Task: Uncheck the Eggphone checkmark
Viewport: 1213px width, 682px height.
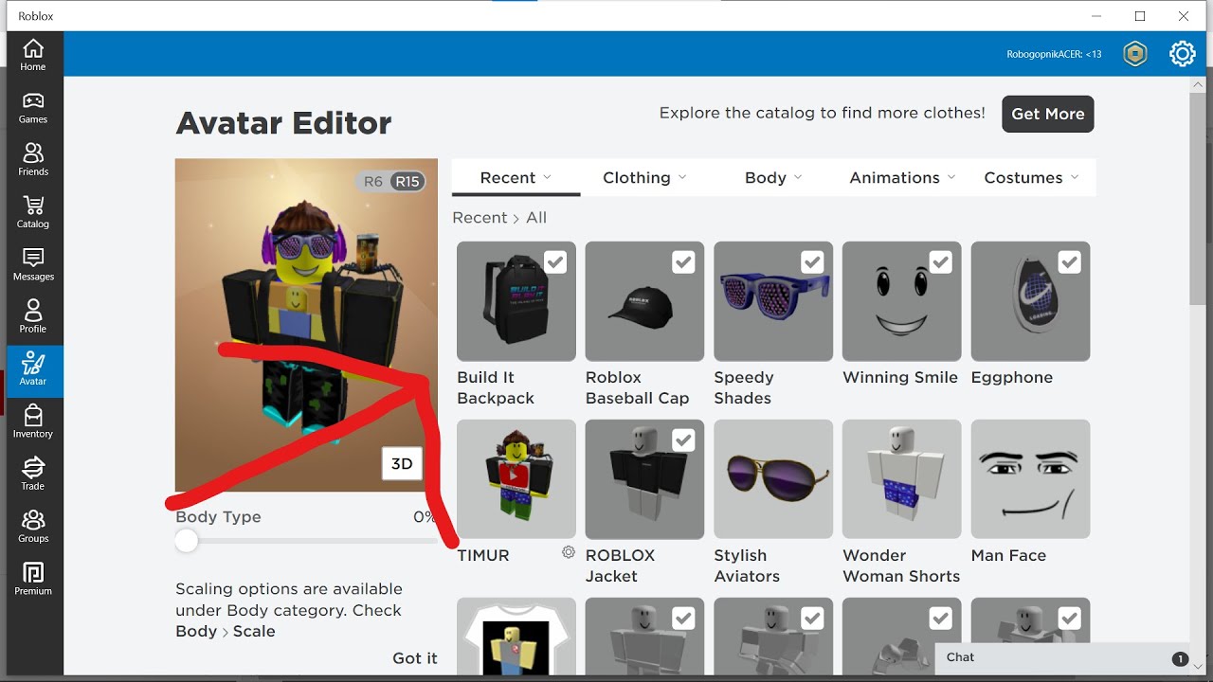Action: click(1070, 262)
